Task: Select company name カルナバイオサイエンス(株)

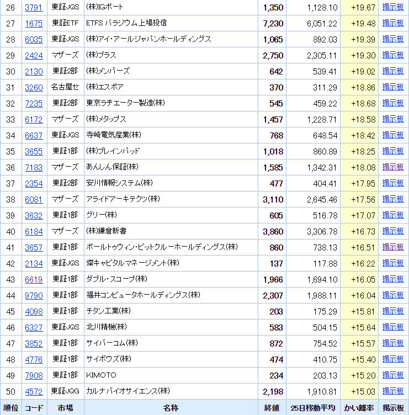Action: [128, 391]
